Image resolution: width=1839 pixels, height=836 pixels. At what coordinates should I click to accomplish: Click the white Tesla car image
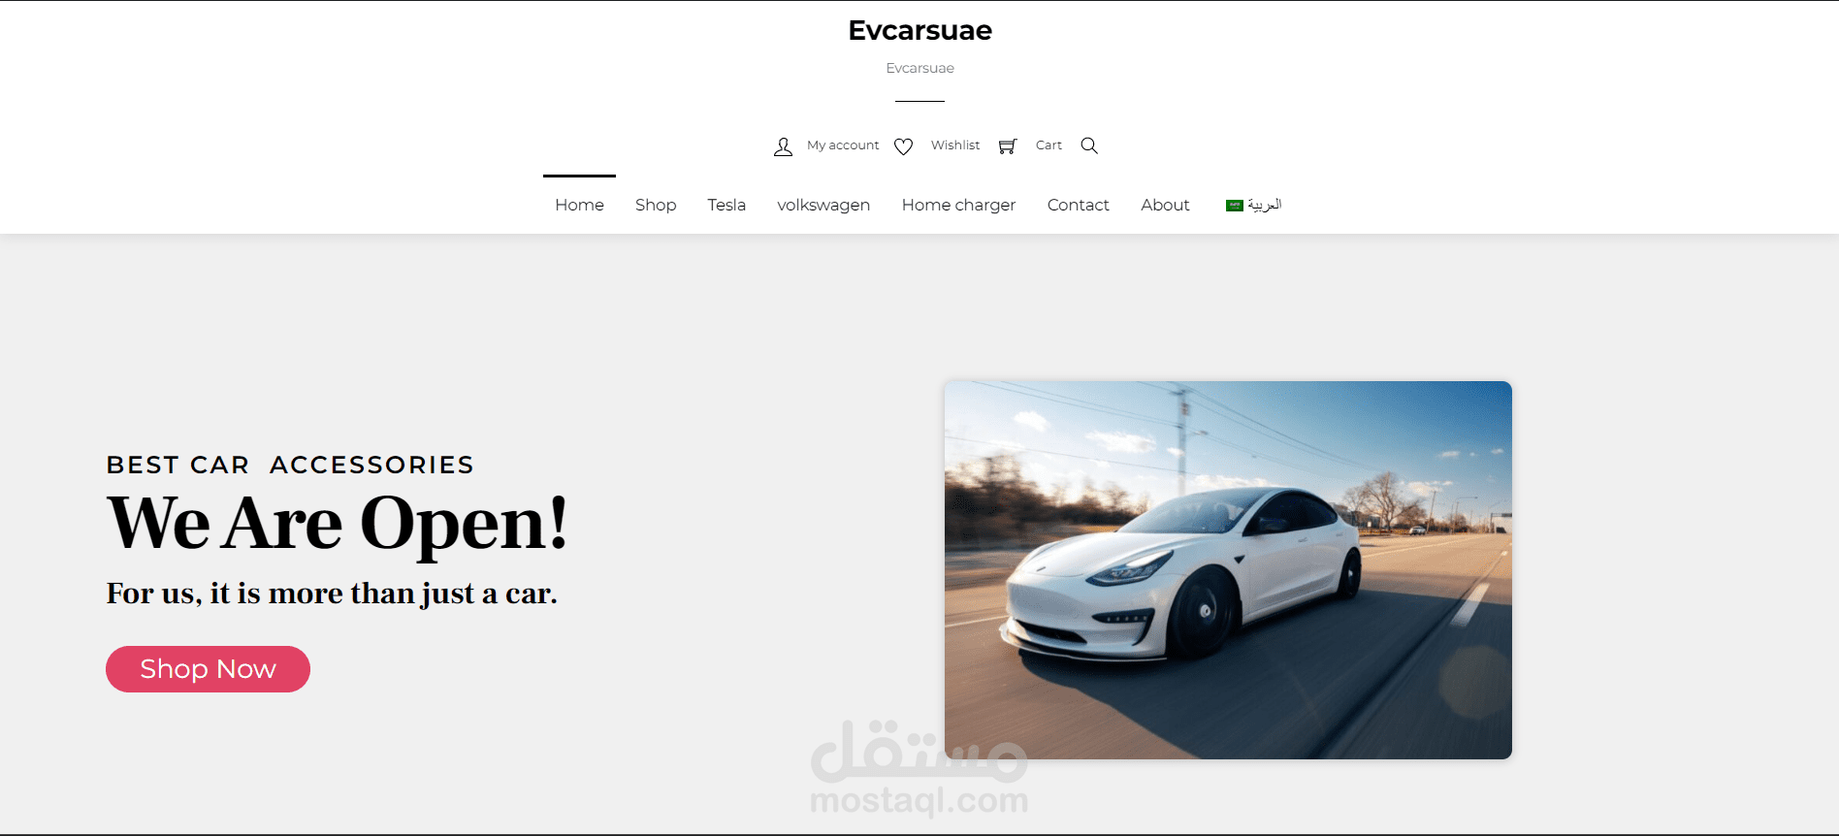pos(1228,570)
